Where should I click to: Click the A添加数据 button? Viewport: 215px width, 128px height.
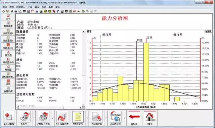click(9, 118)
